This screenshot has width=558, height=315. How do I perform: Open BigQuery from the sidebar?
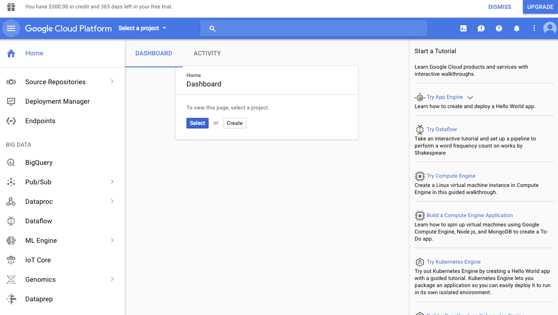pyautogui.click(x=40, y=163)
